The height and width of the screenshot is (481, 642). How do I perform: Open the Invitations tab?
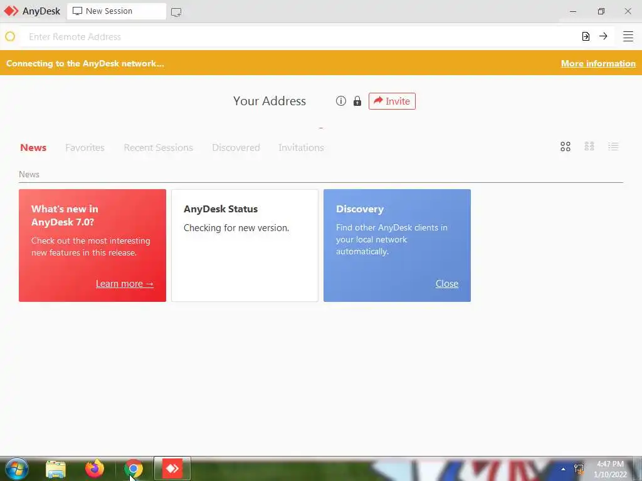[x=302, y=148]
